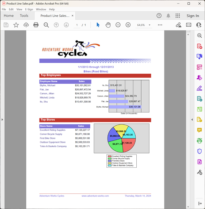Open the Help menu
Viewport: 205px width, 209px height.
[52, 9]
